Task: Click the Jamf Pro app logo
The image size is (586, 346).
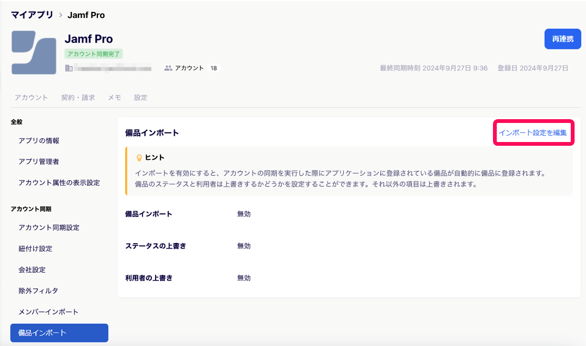Action: pos(34,53)
